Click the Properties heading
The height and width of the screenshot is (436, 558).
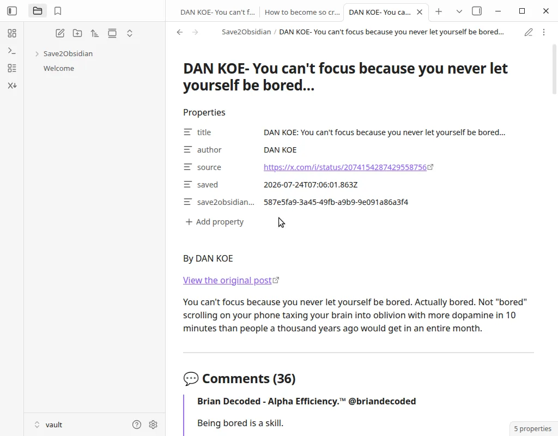(x=204, y=112)
